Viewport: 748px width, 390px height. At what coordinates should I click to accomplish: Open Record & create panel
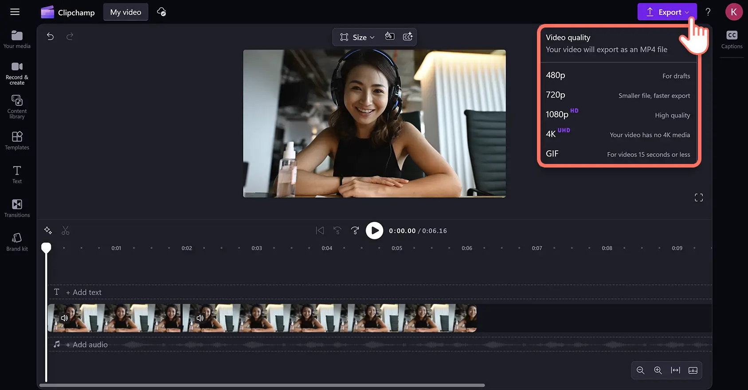[17, 74]
